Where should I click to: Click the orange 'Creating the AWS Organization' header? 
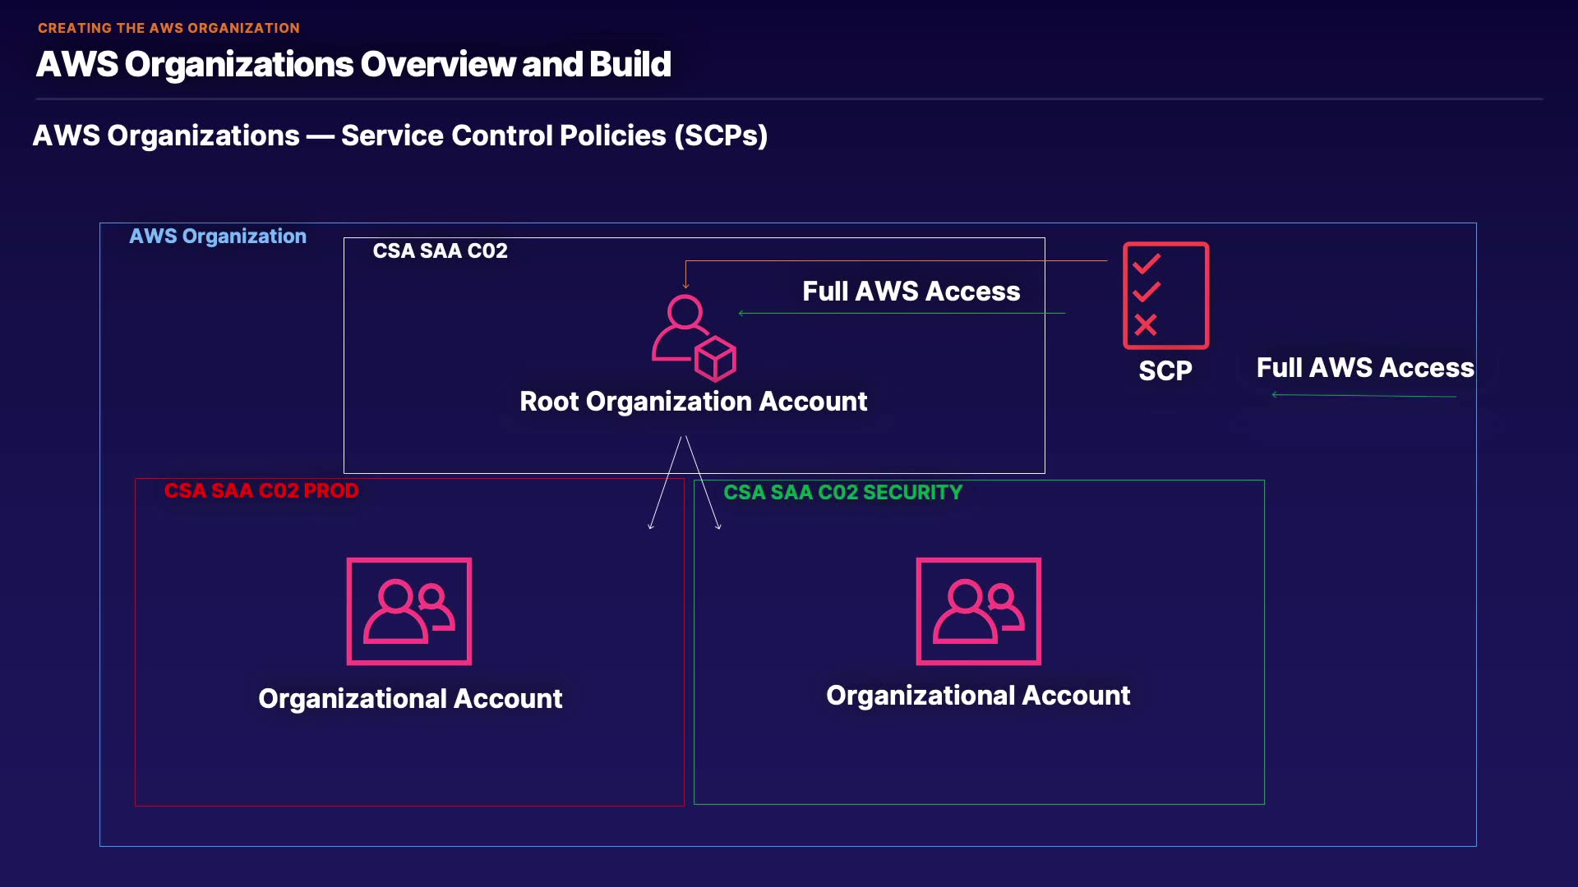point(168,28)
